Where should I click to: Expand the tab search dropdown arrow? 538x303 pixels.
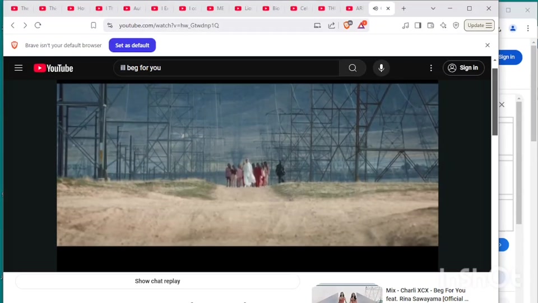tap(433, 8)
